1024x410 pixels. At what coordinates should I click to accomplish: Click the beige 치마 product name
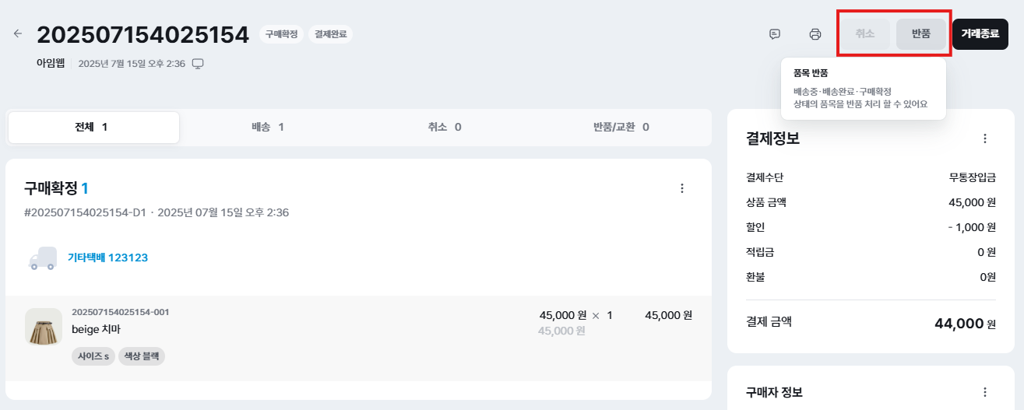[x=96, y=329]
